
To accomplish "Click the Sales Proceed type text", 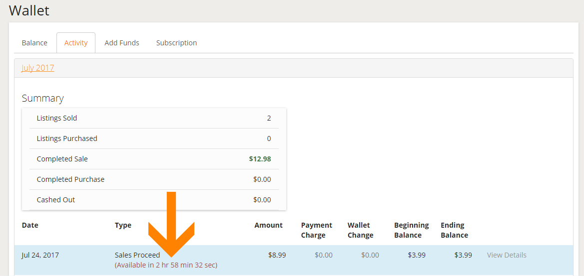I will (x=137, y=255).
